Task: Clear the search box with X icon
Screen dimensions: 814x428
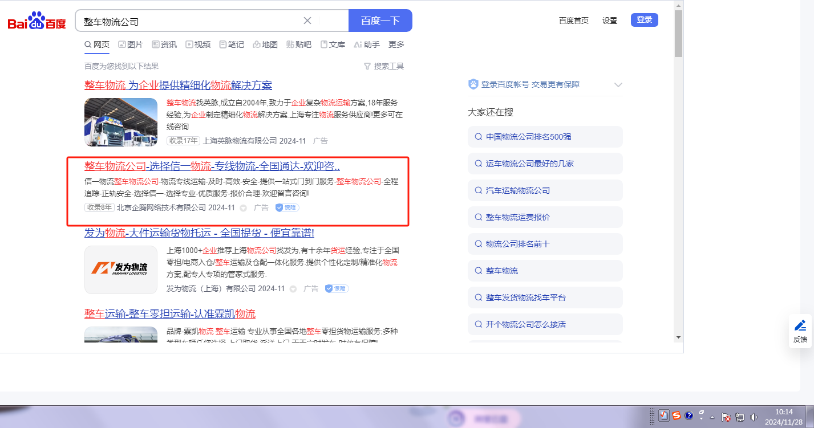Action: pos(307,21)
